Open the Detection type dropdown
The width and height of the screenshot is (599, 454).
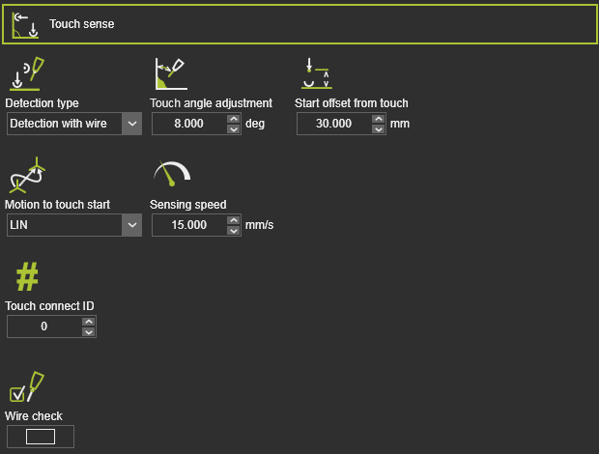click(x=132, y=124)
